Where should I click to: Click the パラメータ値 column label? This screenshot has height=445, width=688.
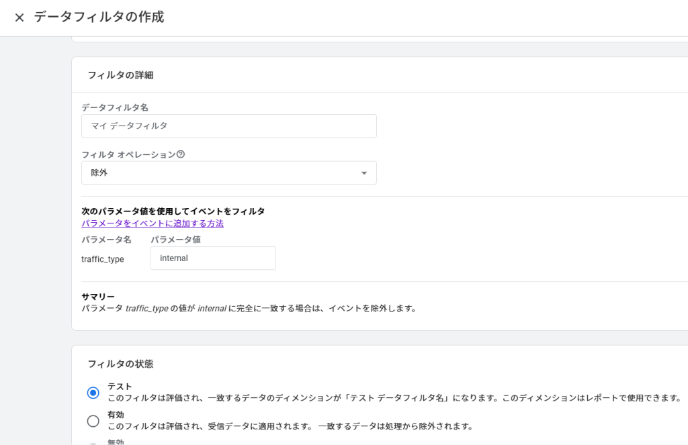pyautogui.click(x=175, y=240)
